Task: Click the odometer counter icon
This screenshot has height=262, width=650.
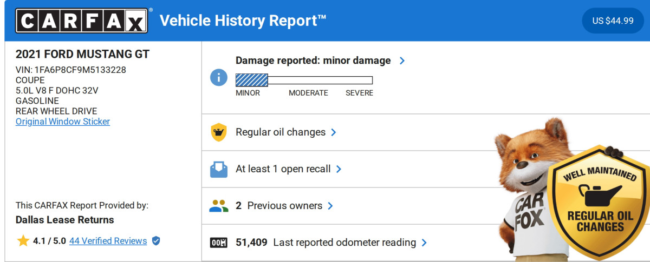Action: tap(218, 243)
